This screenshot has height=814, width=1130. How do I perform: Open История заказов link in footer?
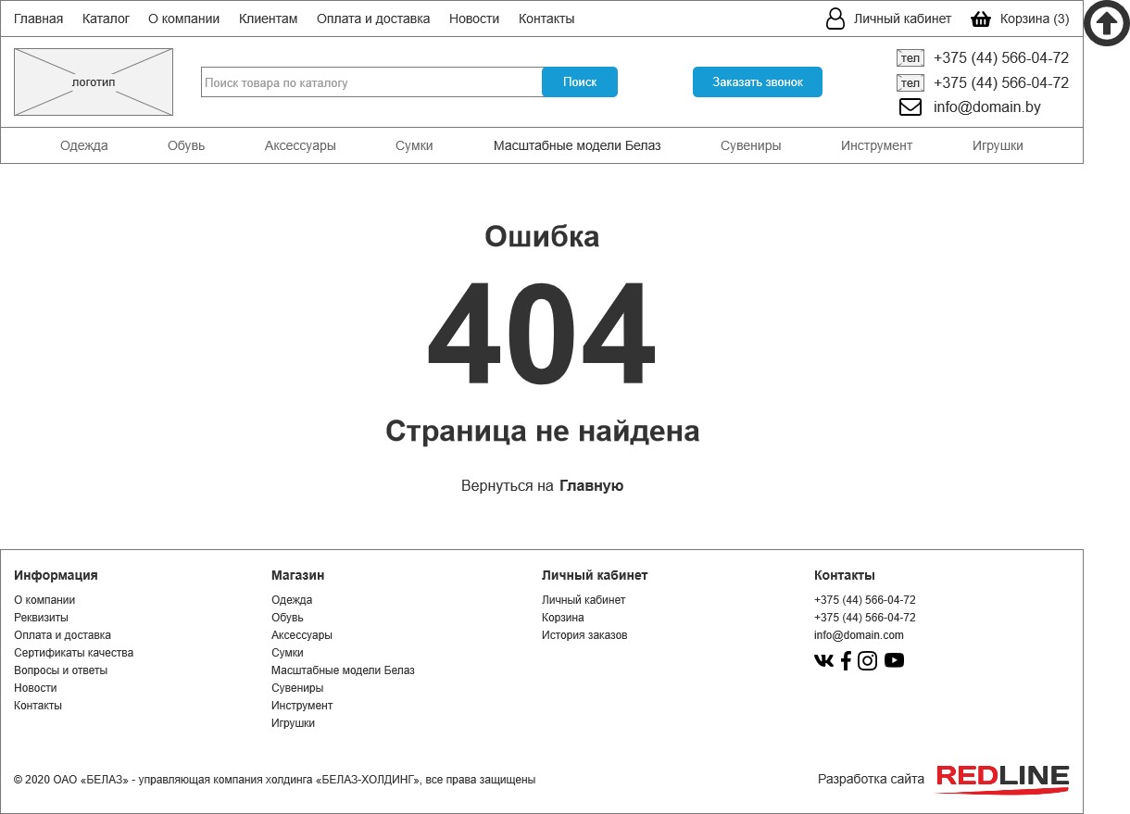pos(584,635)
